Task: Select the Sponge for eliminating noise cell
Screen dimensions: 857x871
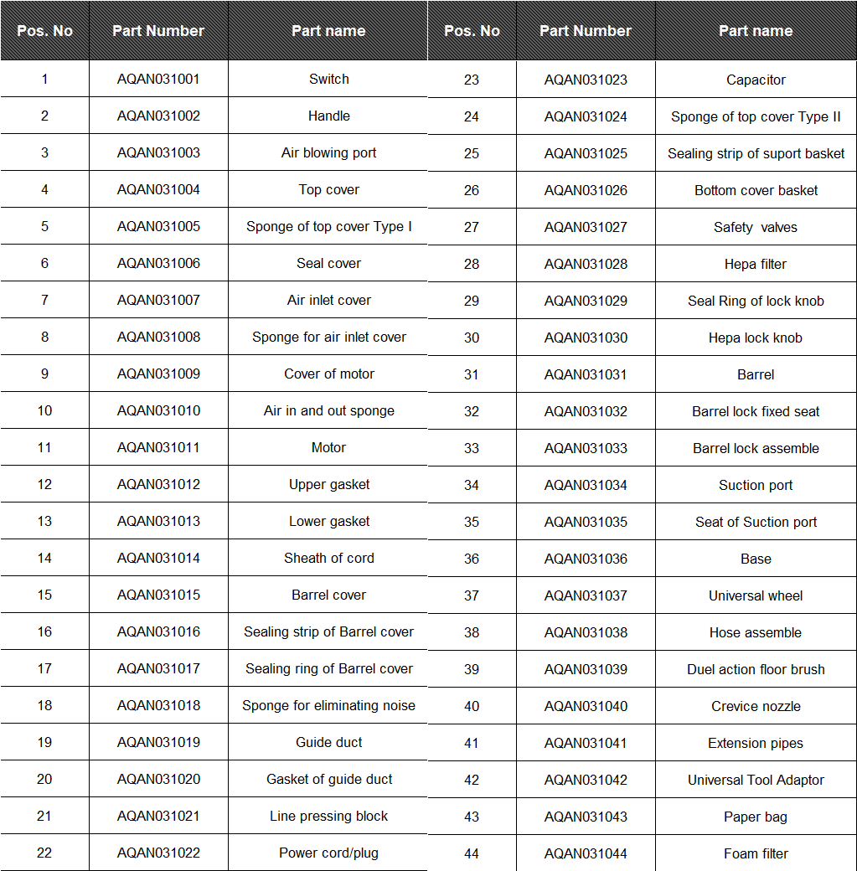Action: [x=328, y=705]
